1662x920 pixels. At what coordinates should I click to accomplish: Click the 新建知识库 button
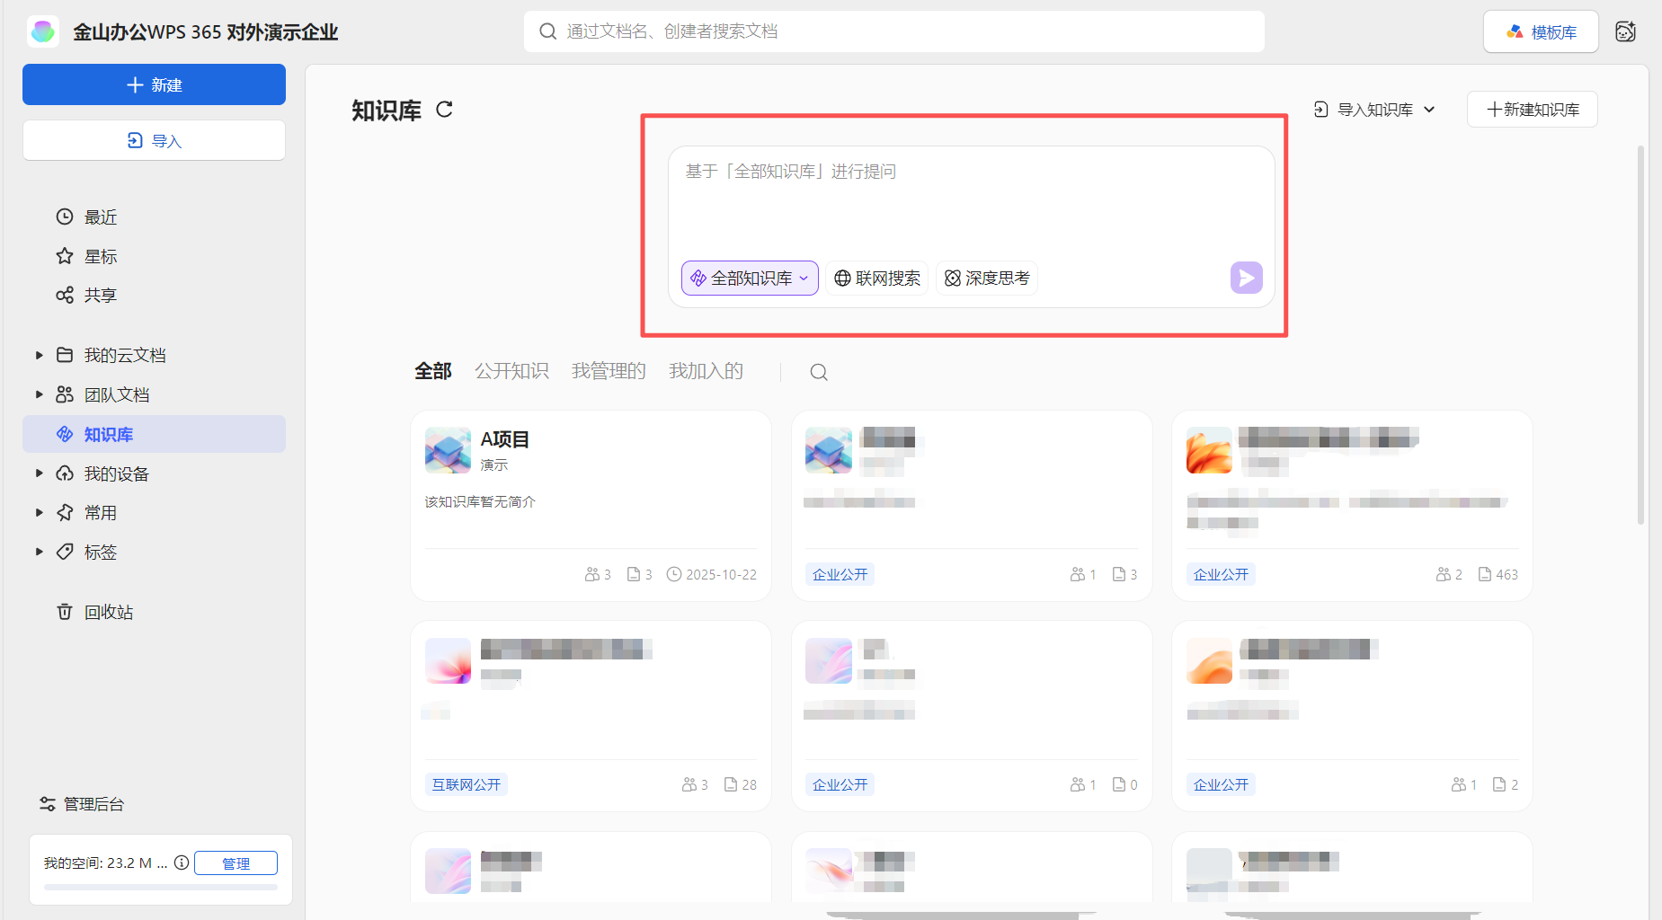click(1532, 110)
